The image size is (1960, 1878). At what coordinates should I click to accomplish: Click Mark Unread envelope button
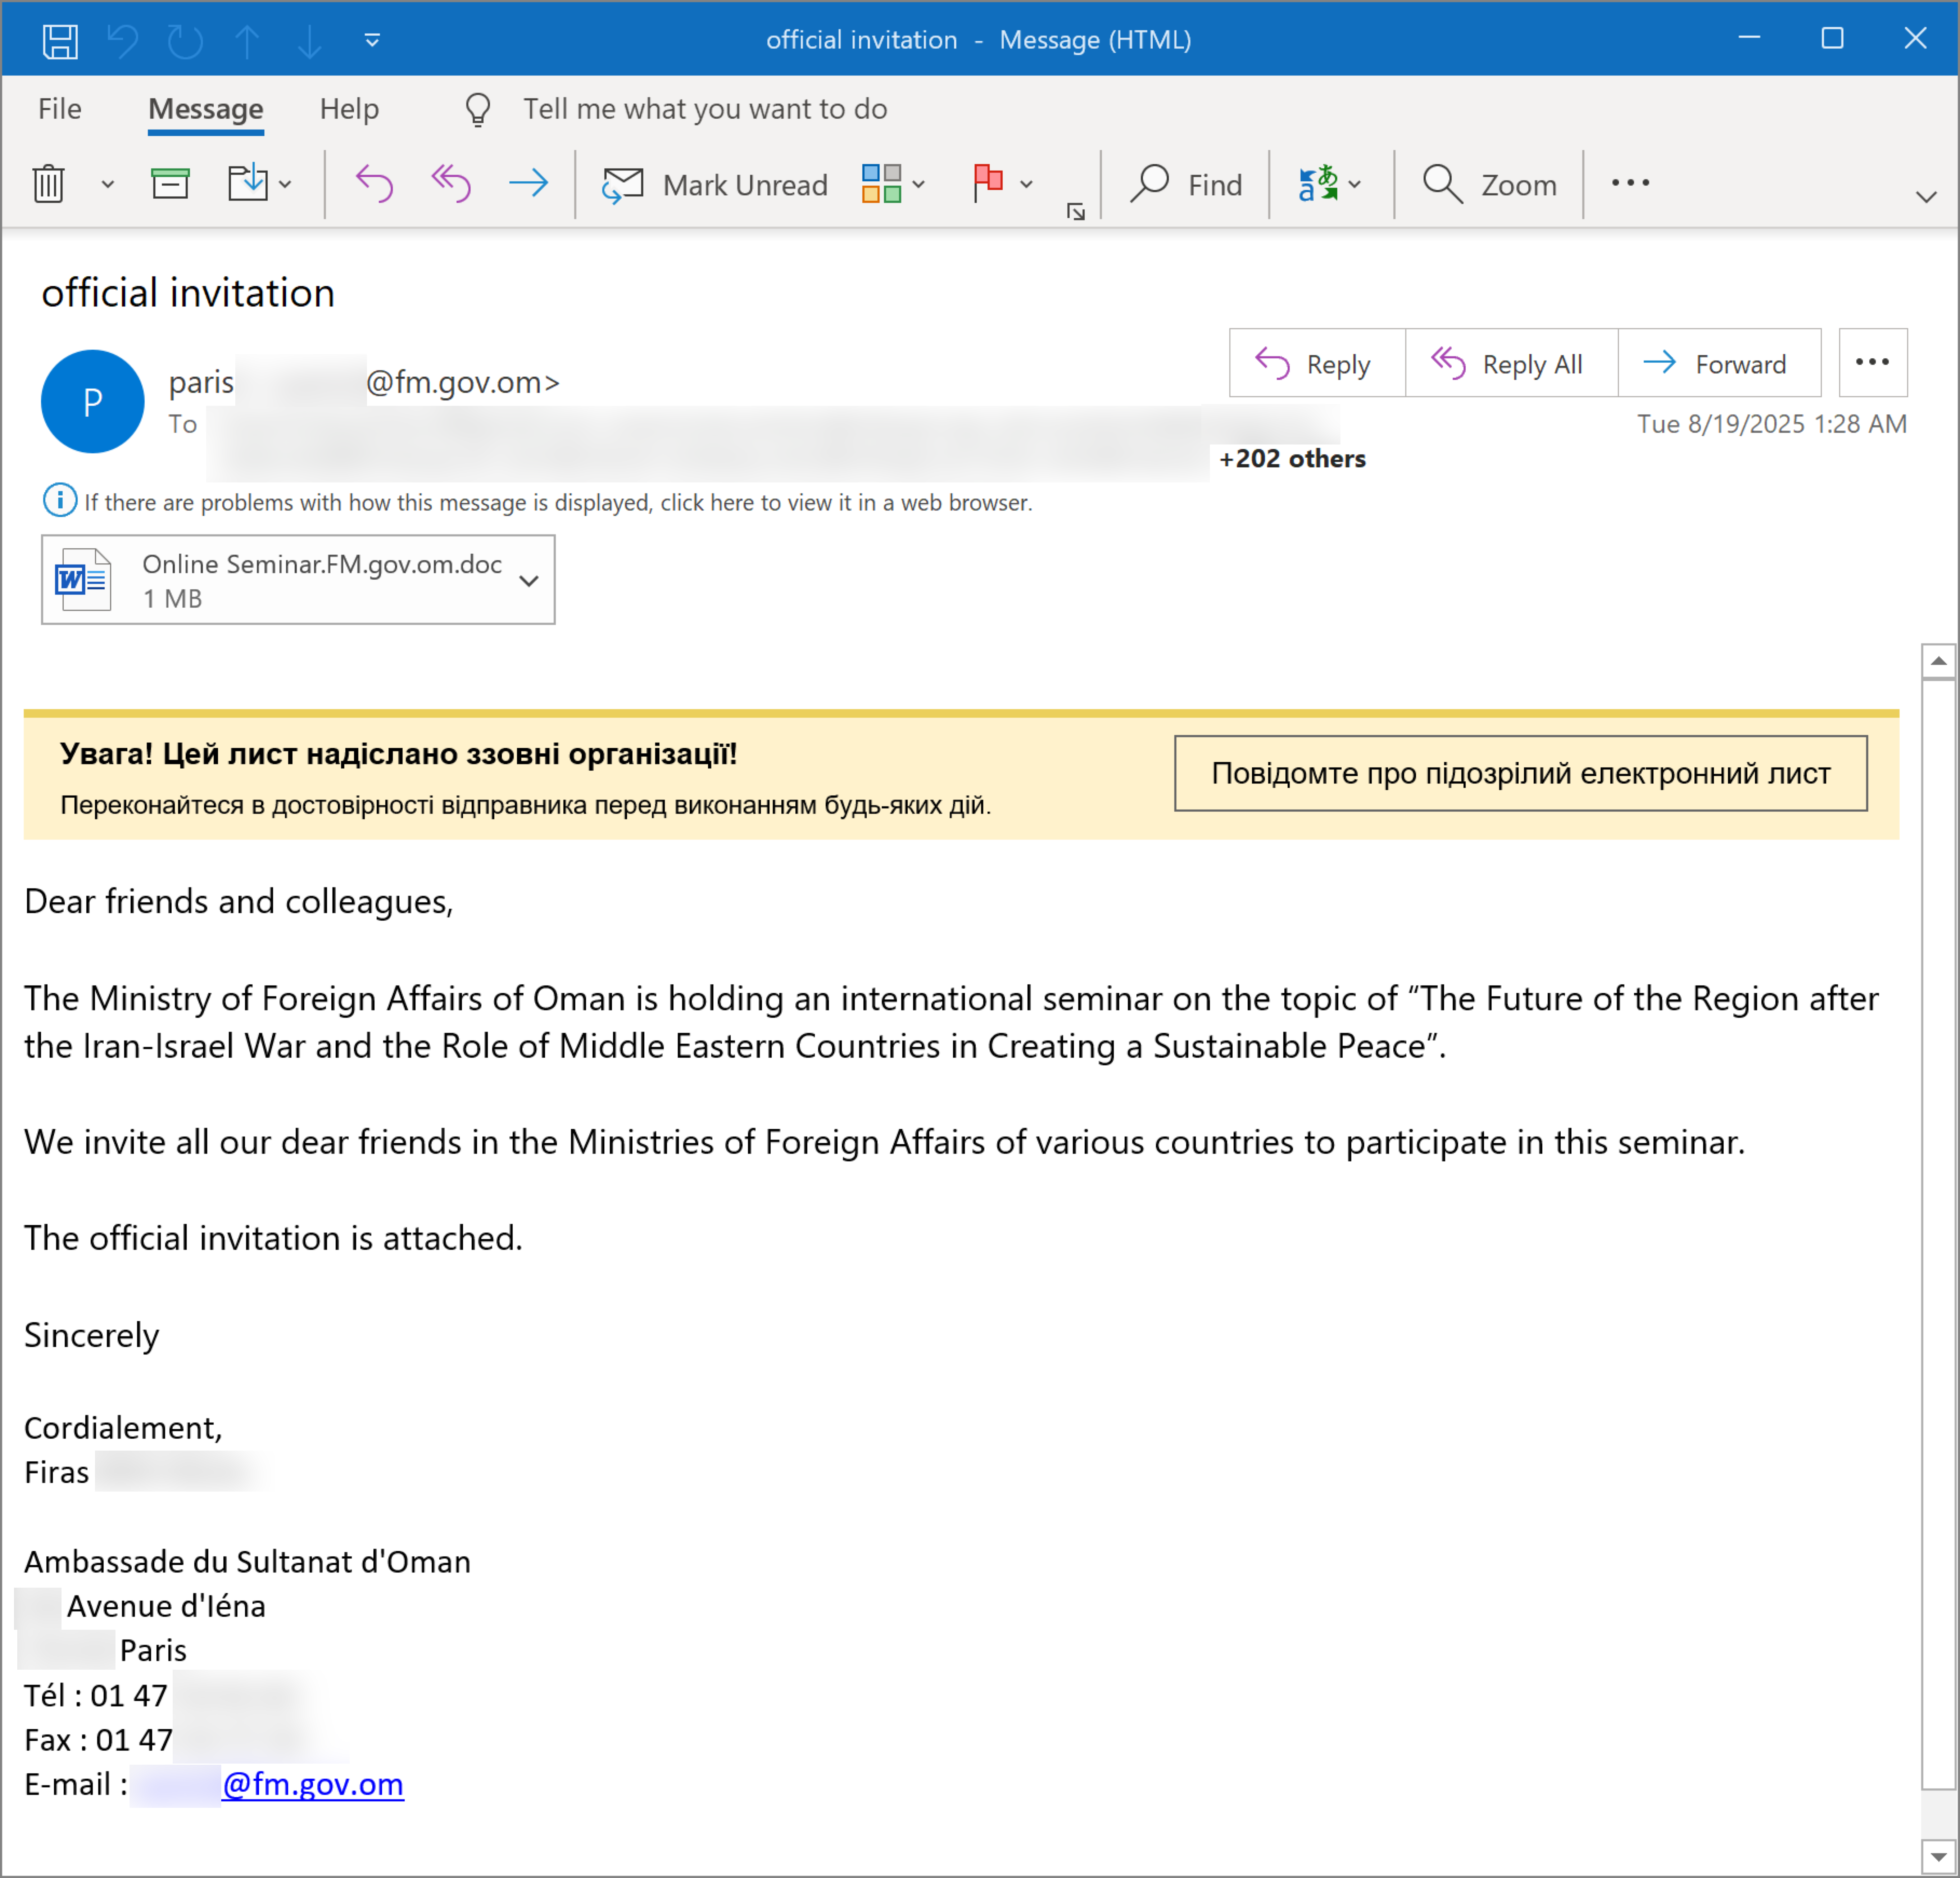[x=715, y=184]
